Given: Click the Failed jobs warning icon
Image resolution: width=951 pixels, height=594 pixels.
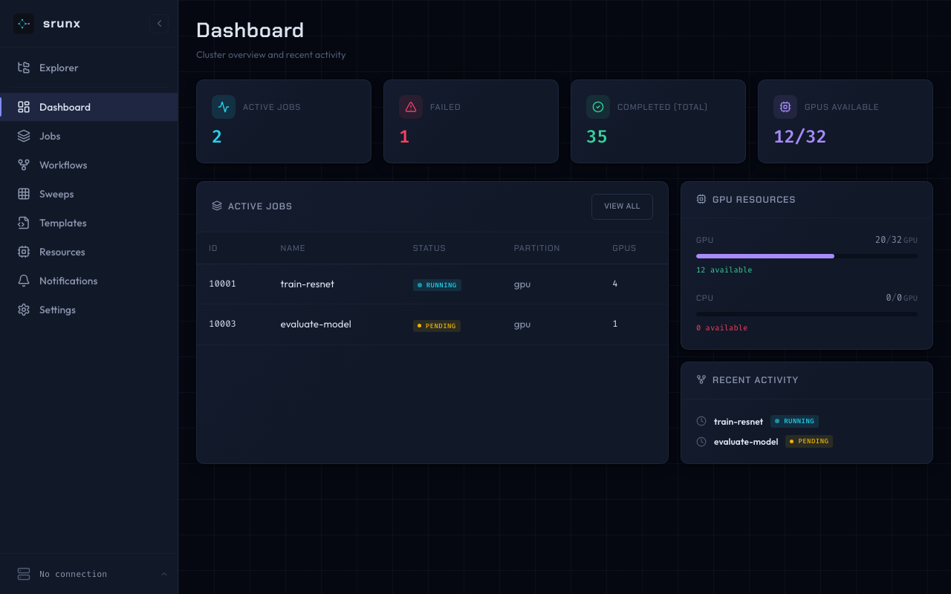Looking at the screenshot, I should tap(411, 107).
